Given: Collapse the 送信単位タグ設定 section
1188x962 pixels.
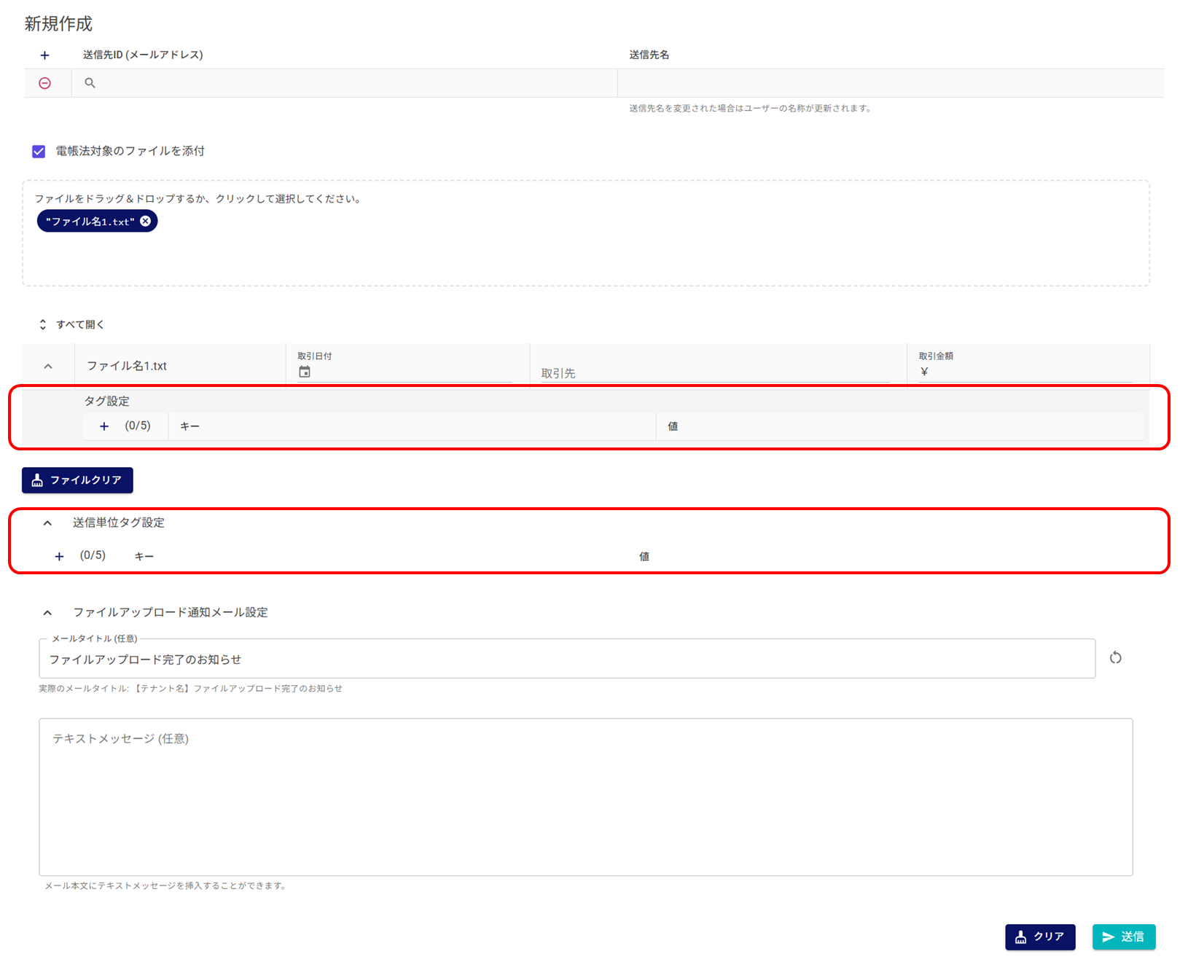Looking at the screenshot, I should (47, 523).
